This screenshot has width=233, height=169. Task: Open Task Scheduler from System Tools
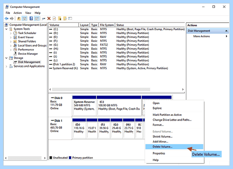point(27,33)
